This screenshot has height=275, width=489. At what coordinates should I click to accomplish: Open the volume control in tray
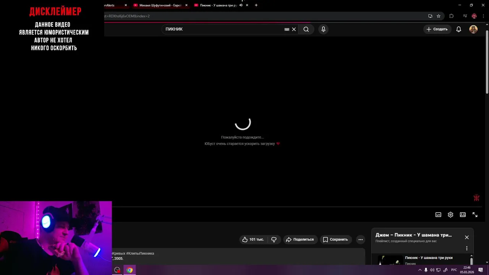432,270
